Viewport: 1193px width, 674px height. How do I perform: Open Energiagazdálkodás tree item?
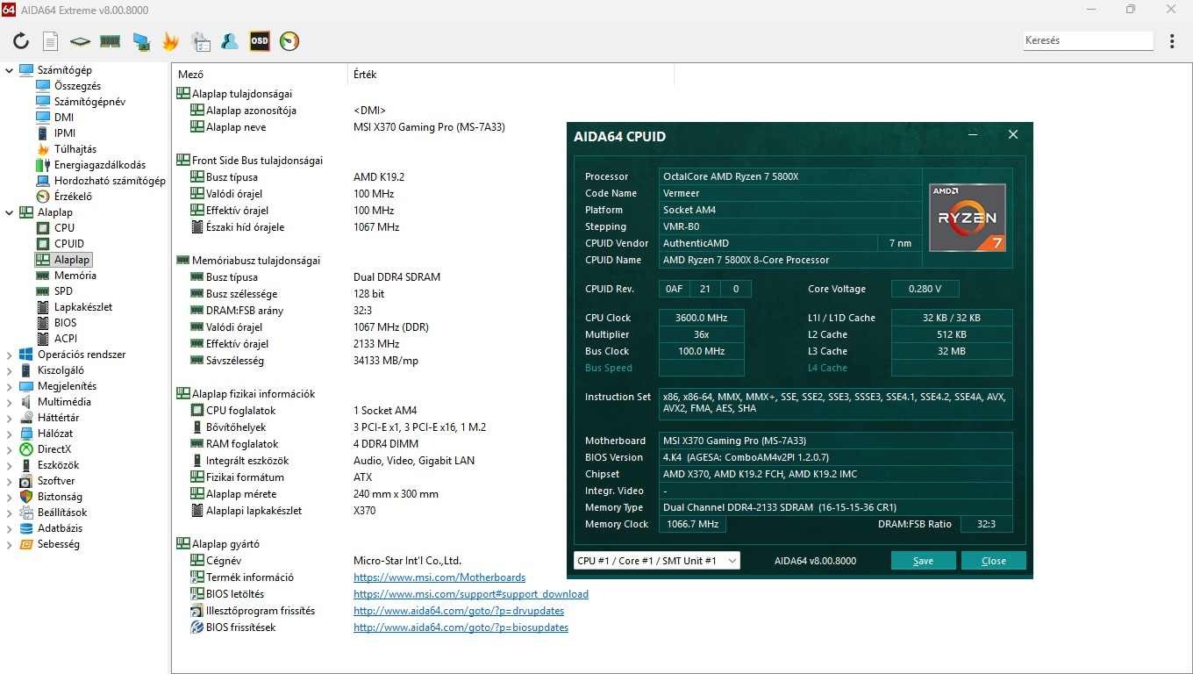click(100, 165)
